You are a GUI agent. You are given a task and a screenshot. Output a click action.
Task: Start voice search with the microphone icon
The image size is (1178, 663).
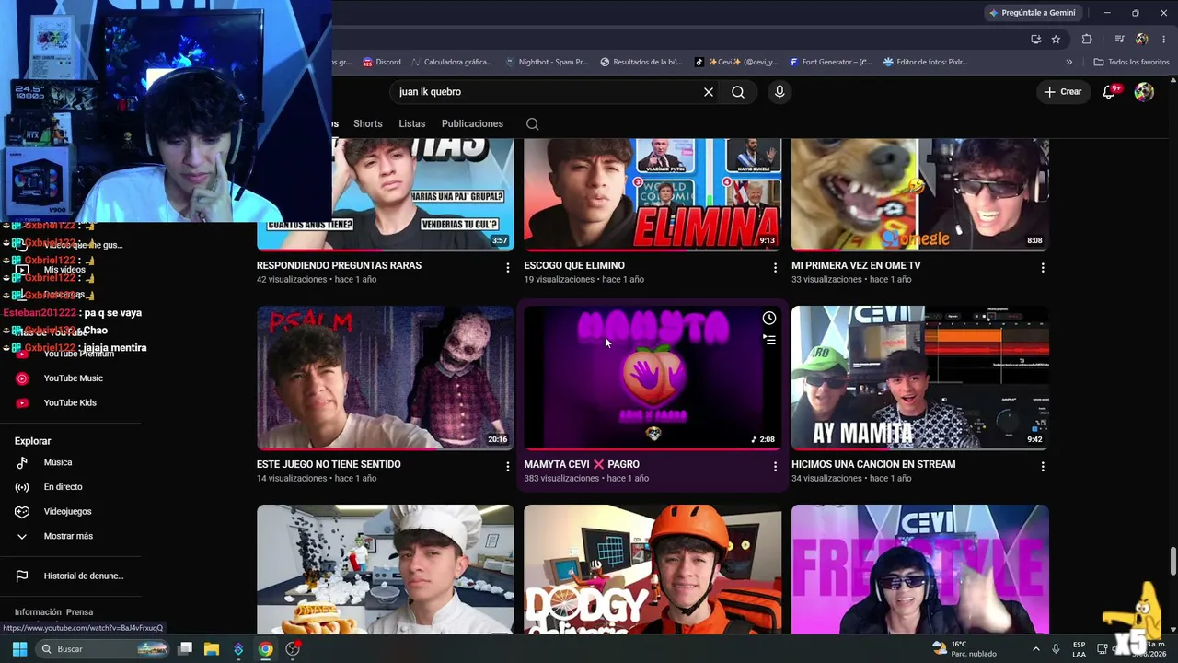780,92
